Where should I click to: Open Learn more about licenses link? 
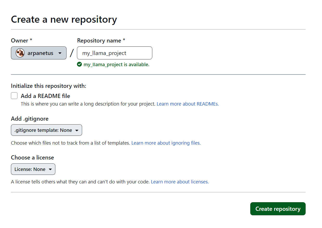(x=180, y=182)
